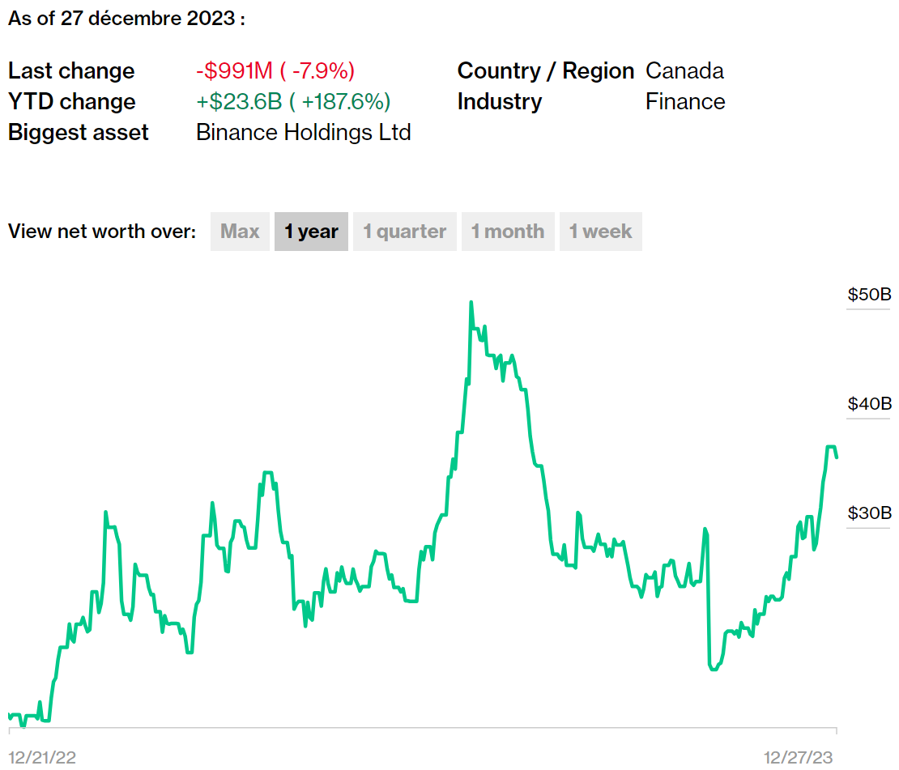Click the $40B axis label
The width and height of the screenshot is (899, 770).
869,403
